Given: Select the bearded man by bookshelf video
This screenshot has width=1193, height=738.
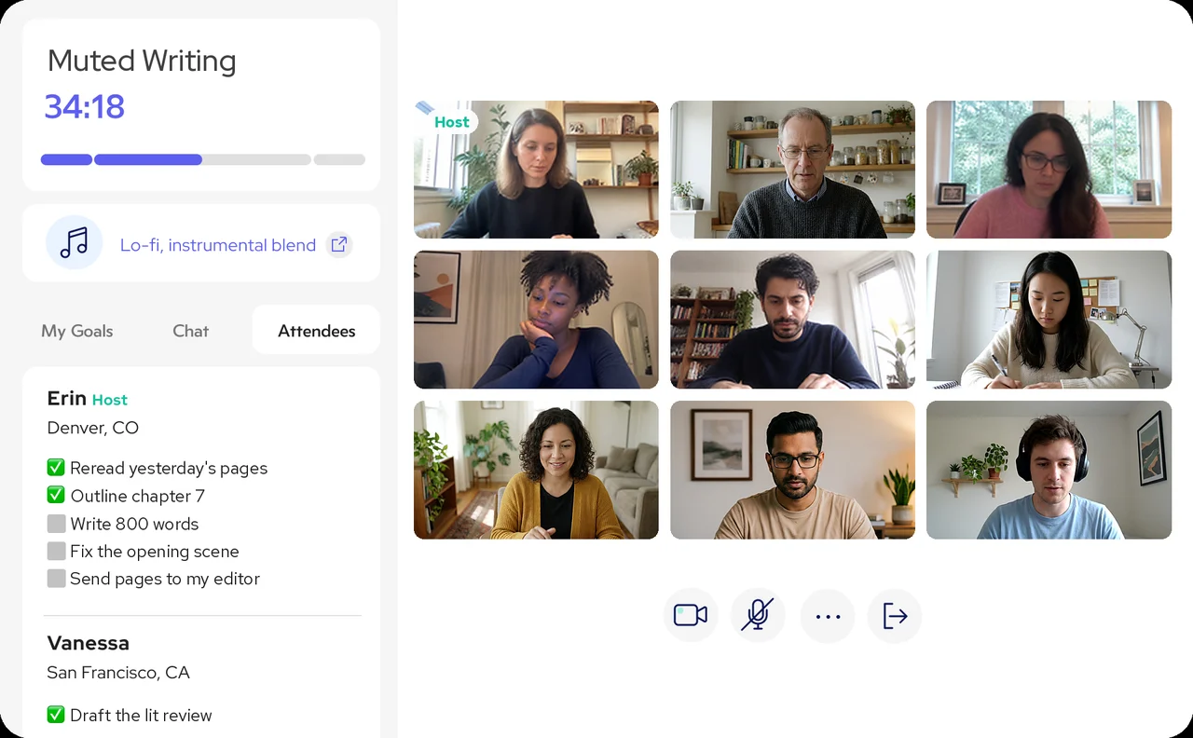Looking at the screenshot, I should 792,320.
